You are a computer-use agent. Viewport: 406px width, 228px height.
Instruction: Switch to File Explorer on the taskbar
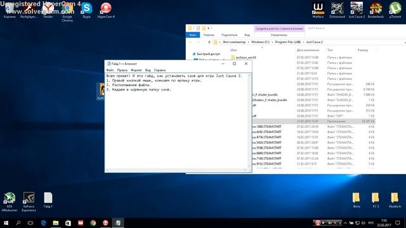click(x=56, y=223)
